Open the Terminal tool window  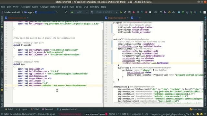coord(48,109)
